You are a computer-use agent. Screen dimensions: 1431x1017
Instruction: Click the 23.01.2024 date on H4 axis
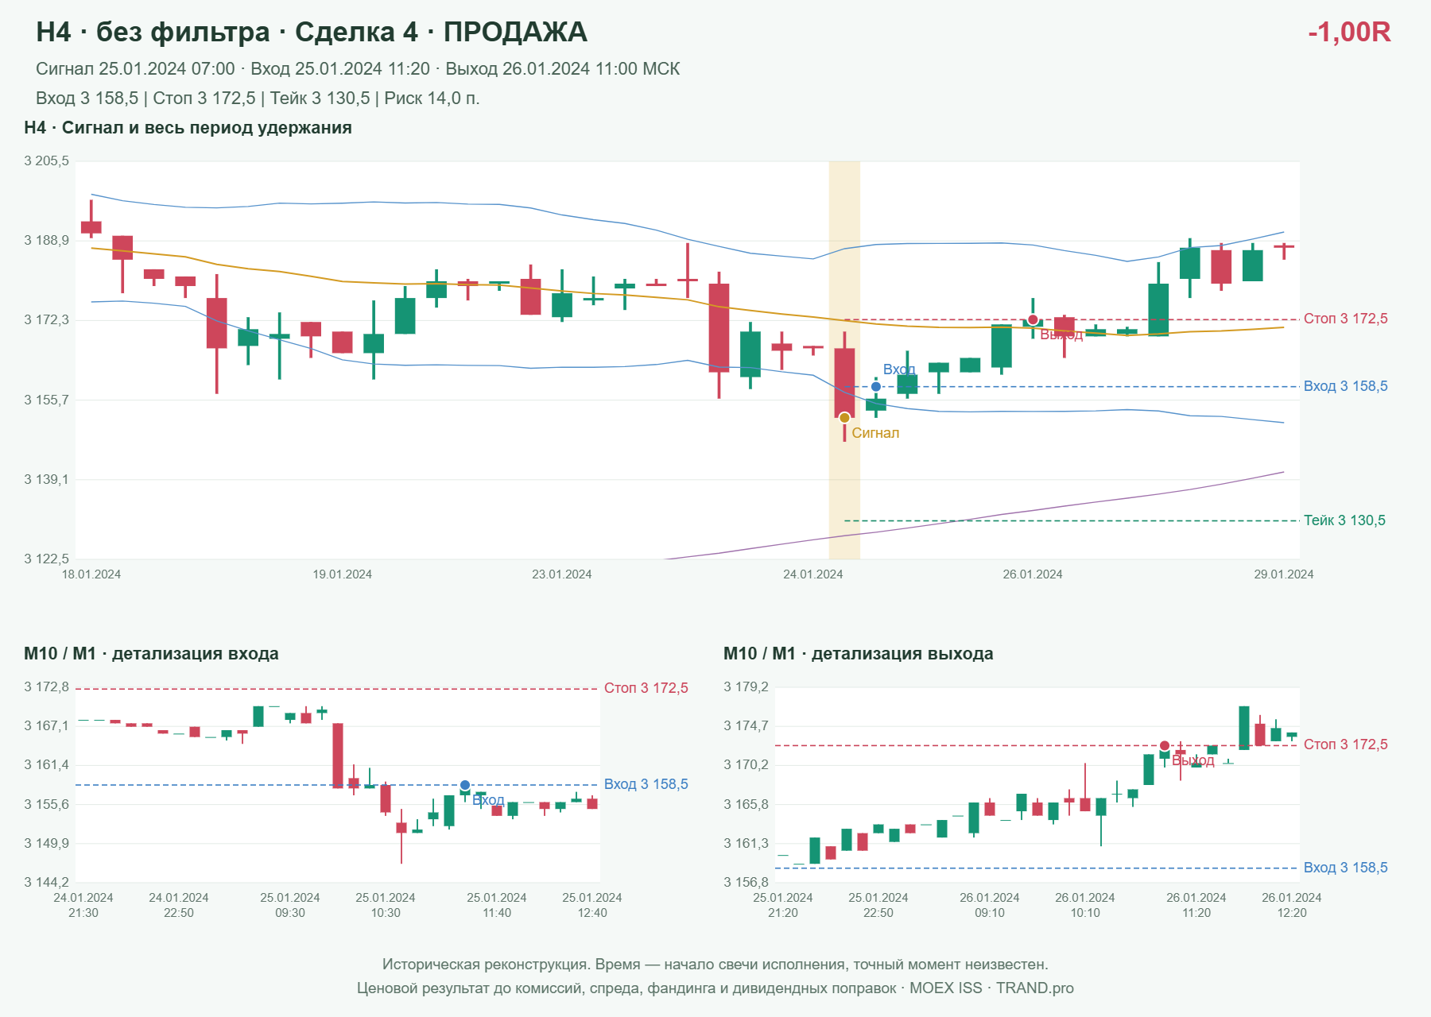click(x=562, y=574)
